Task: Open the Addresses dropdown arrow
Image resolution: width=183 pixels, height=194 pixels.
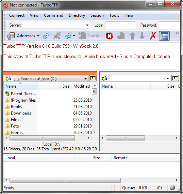Action: tap(38, 36)
